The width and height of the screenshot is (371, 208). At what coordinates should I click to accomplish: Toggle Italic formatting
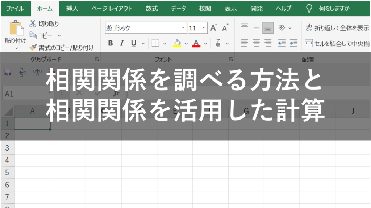pyautogui.click(x=122, y=43)
